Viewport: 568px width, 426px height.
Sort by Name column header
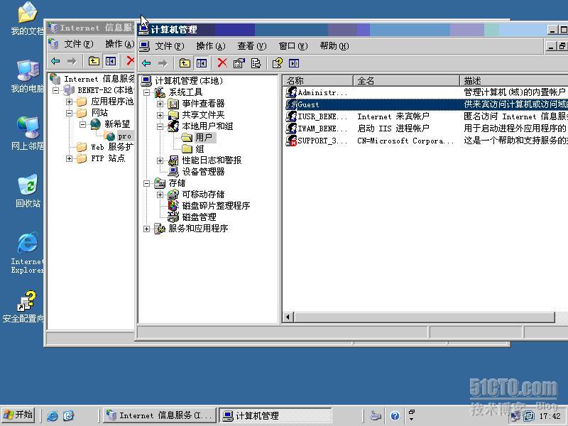317,80
